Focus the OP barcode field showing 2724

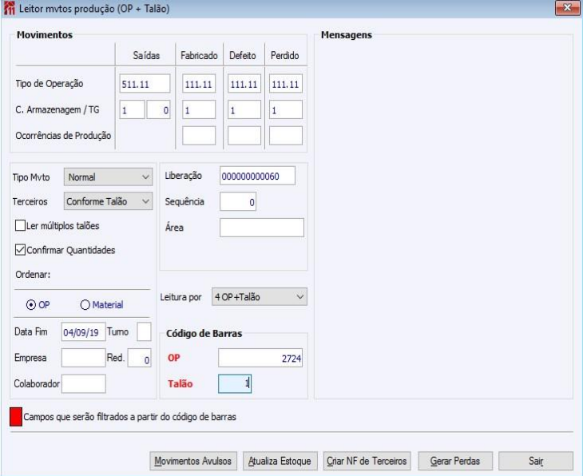pos(260,358)
